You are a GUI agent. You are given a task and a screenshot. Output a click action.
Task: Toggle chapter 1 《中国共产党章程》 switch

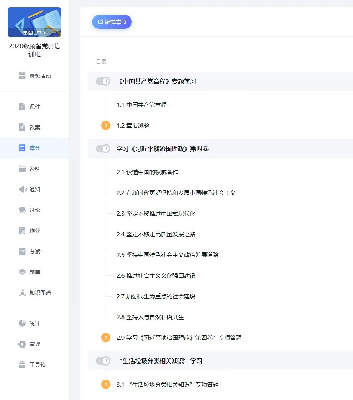point(103,81)
